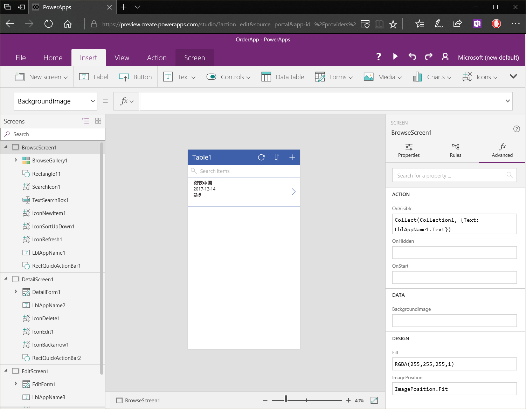Viewport: 526px width, 409px height.
Task: Run the app preview with the play icon
Action: point(395,56)
